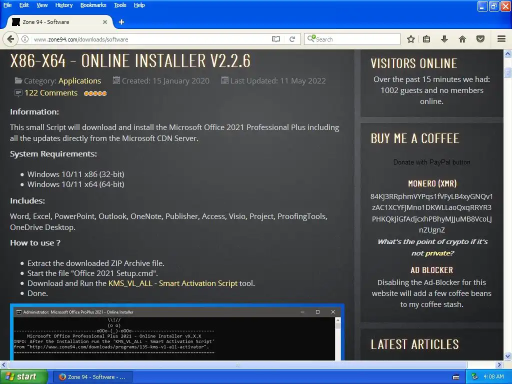Click the Monero wallet address text
Image resolution: width=512 pixels, height=384 pixels.
[431, 213]
